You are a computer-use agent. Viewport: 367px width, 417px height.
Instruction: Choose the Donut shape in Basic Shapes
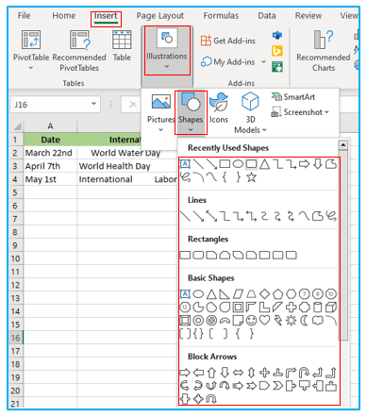[198, 321]
